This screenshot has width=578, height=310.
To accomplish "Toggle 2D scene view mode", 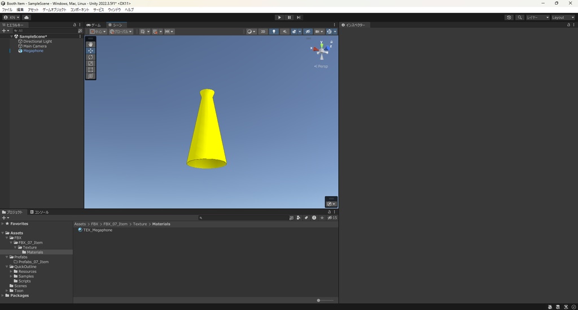I will 263,32.
